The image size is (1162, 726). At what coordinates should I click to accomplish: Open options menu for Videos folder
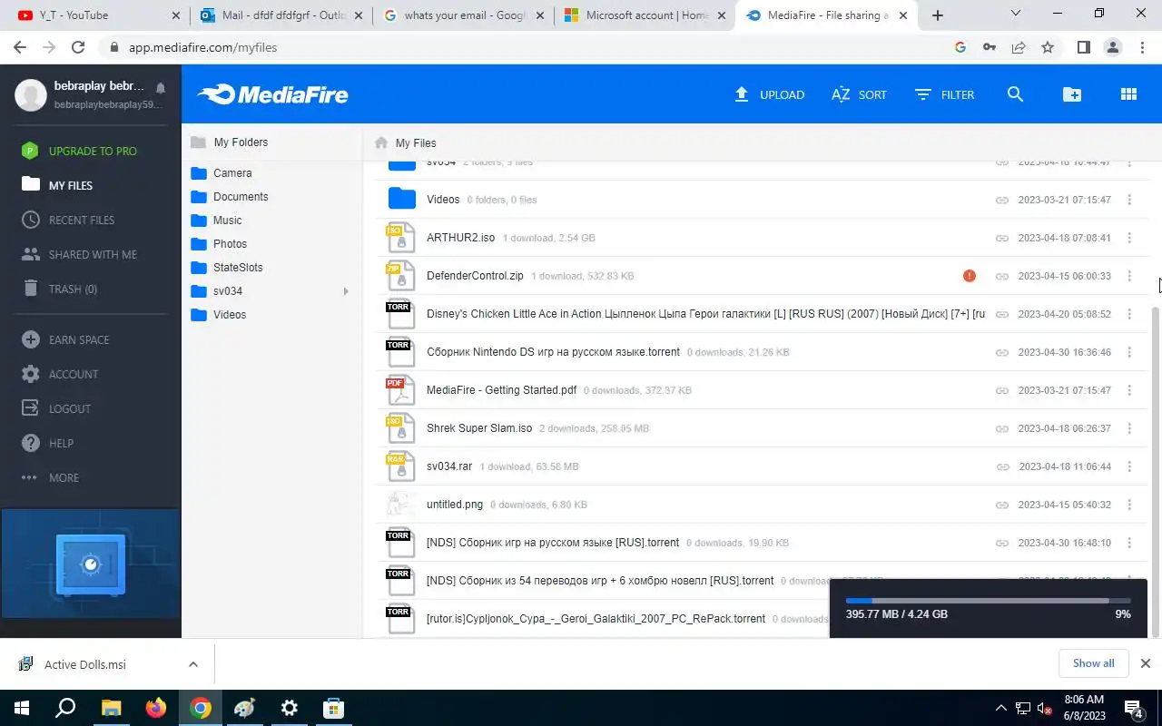pos(1129,200)
